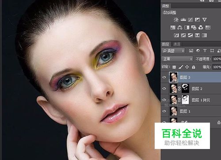Add an Exposure adjustment layer
This screenshot has width=221, height=160.
click(x=197, y=19)
